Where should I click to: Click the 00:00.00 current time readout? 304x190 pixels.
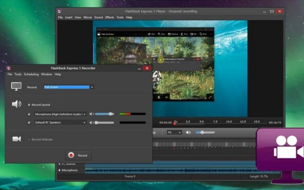click(x=165, y=123)
